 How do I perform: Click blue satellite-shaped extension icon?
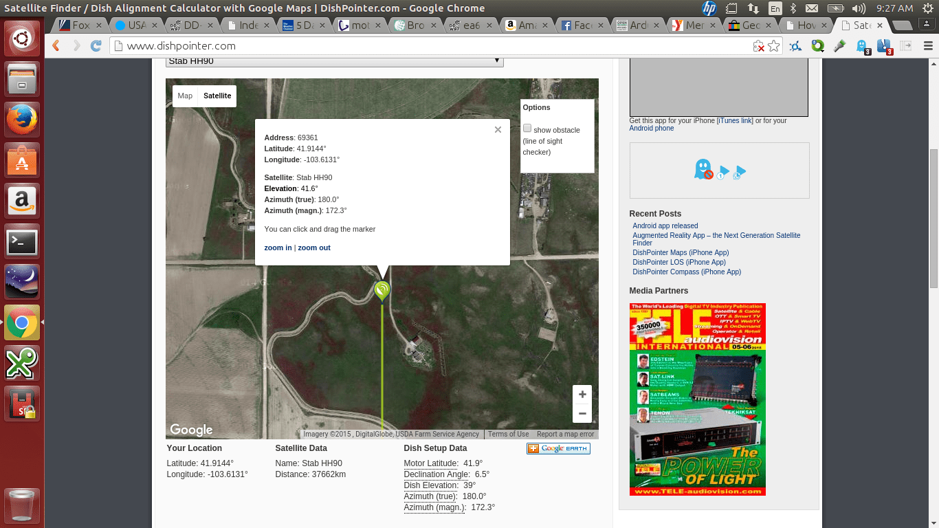tap(795, 46)
